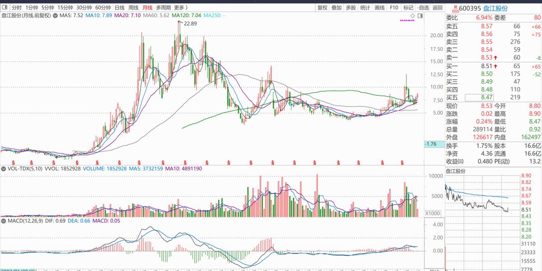Click the 返回 back button
This screenshot has width=542, height=271.
coord(437,8)
